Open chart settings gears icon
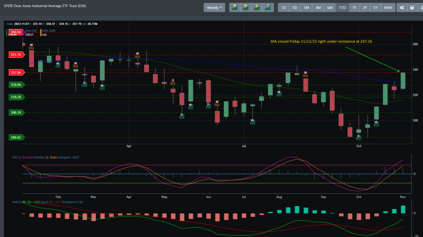This screenshot has width=423, height=237. [402, 8]
